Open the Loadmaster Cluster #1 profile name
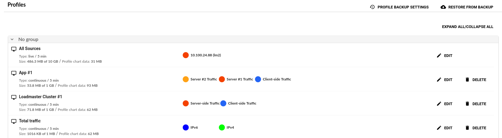502x138 pixels. pyautogui.click(x=40, y=97)
